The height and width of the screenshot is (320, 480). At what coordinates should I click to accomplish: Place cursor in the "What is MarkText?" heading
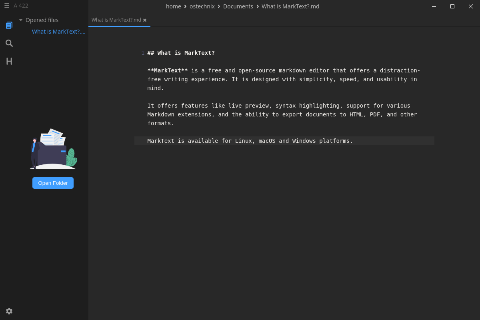(x=181, y=53)
